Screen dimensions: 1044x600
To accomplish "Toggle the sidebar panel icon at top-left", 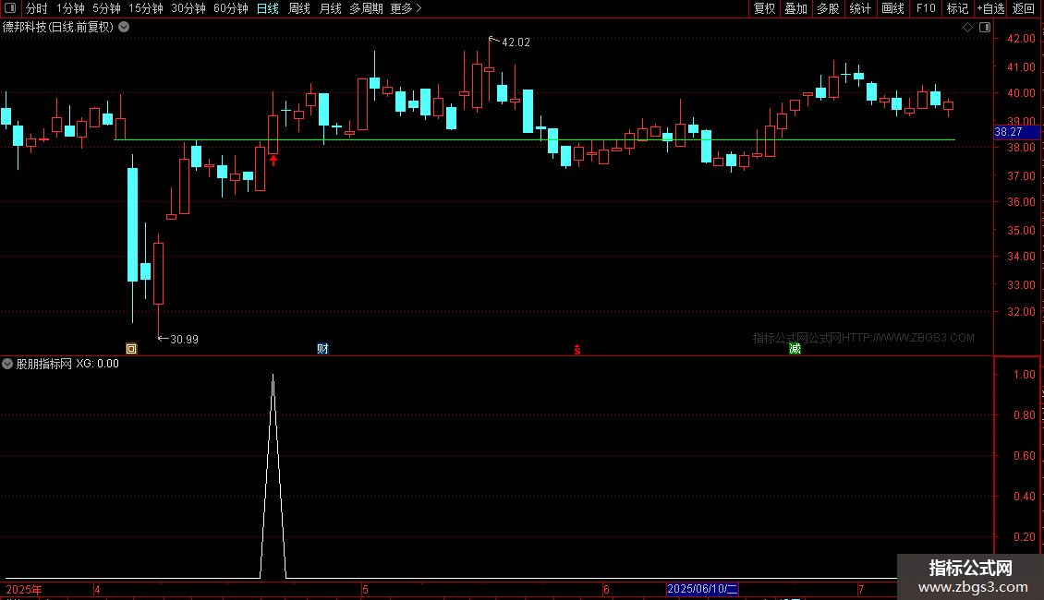I will click(10, 8).
